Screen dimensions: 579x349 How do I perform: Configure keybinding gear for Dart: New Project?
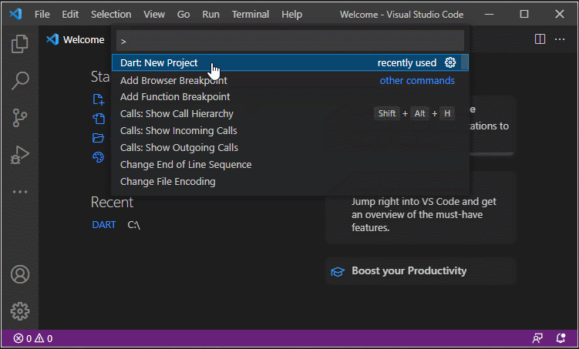451,63
